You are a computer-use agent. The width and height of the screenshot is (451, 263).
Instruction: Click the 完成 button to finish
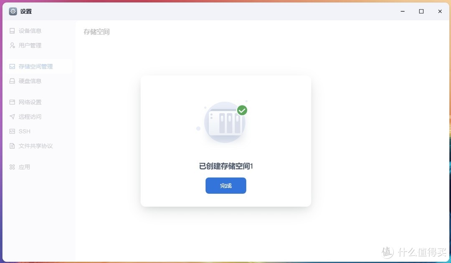pos(225,185)
